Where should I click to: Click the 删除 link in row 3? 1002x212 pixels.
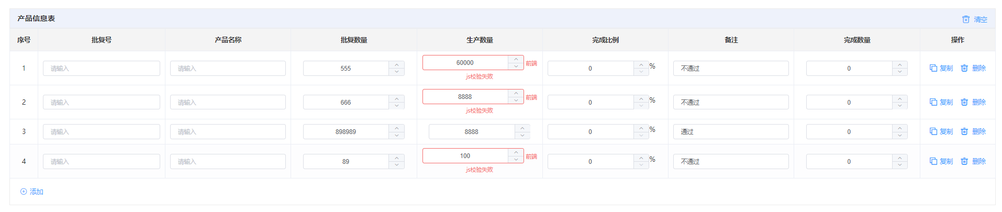[x=979, y=131]
